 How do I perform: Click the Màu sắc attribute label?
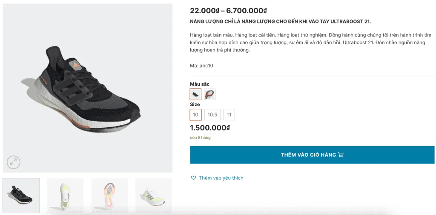(200, 84)
